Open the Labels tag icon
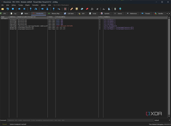Screen dimensions: 171x126 [x=82, y=9]
